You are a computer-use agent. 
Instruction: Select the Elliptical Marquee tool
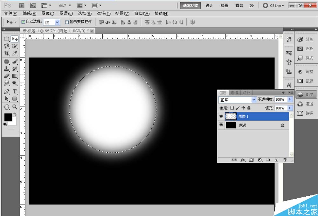tap(7, 39)
